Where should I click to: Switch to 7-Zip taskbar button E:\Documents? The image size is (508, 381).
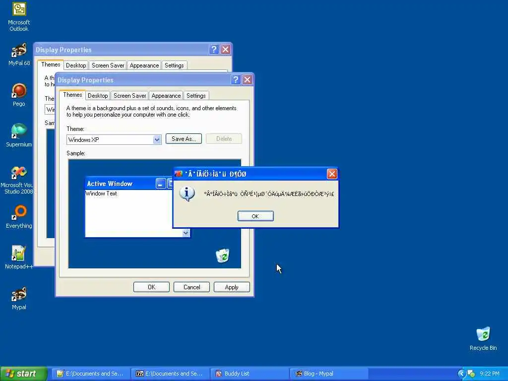coord(170,374)
